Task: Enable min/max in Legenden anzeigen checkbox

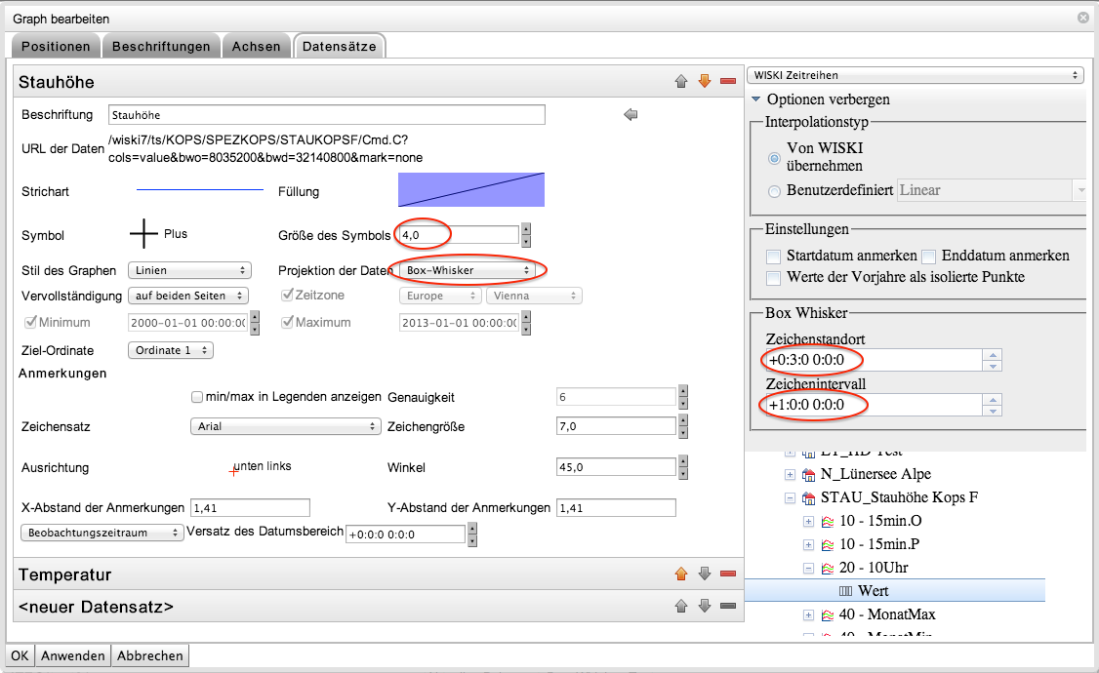Action: (198, 397)
